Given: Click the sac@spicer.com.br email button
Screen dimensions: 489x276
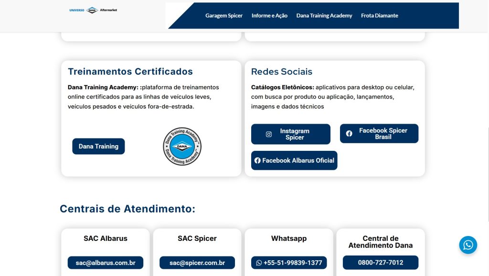Looking at the screenshot, I should [x=197, y=263].
